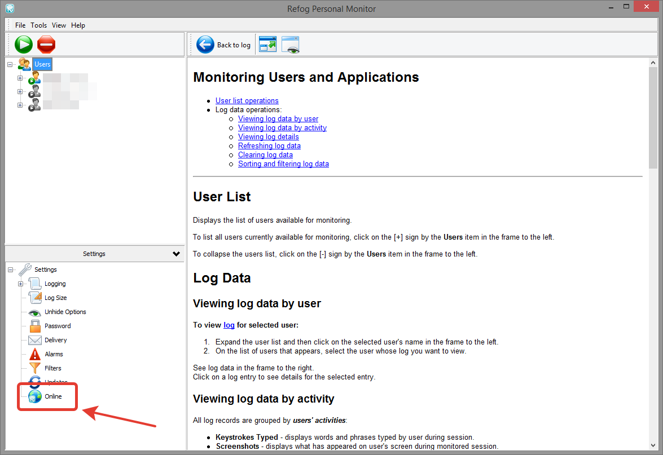The height and width of the screenshot is (455, 663).
Task: Expand the third user in the tree
Action: [x=20, y=105]
